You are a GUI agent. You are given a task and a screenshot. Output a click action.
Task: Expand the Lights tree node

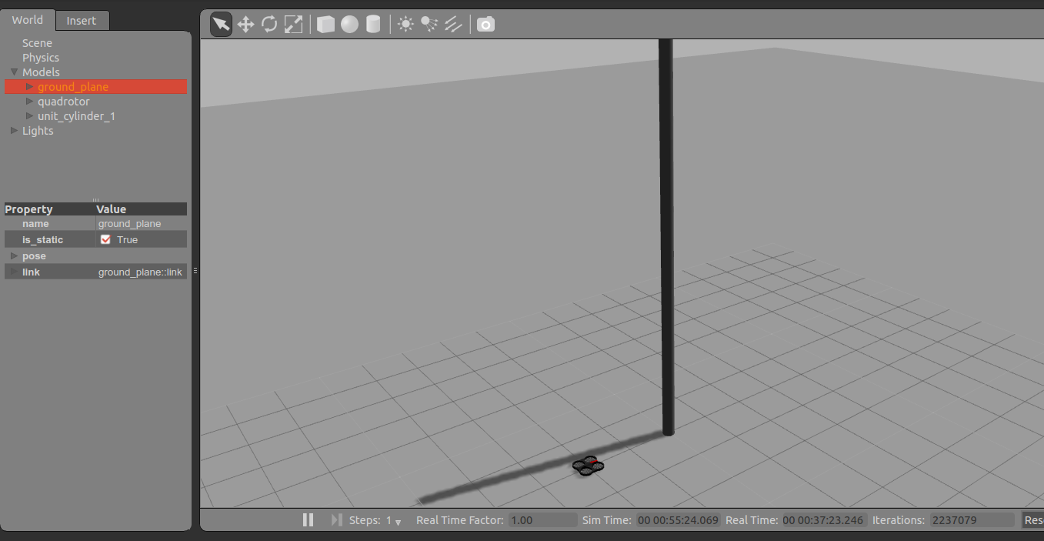tap(14, 131)
